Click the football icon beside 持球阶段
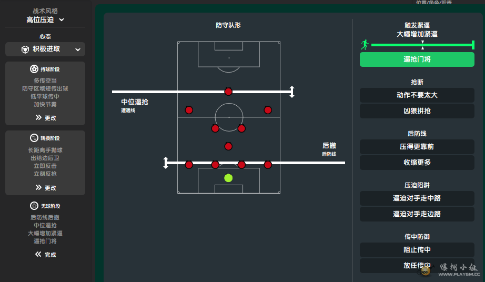485x282 pixels. click(x=34, y=69)
